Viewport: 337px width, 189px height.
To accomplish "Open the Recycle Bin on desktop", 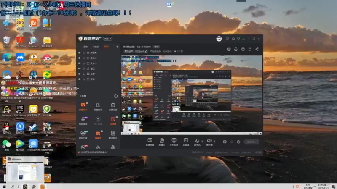I will (7, 42).
